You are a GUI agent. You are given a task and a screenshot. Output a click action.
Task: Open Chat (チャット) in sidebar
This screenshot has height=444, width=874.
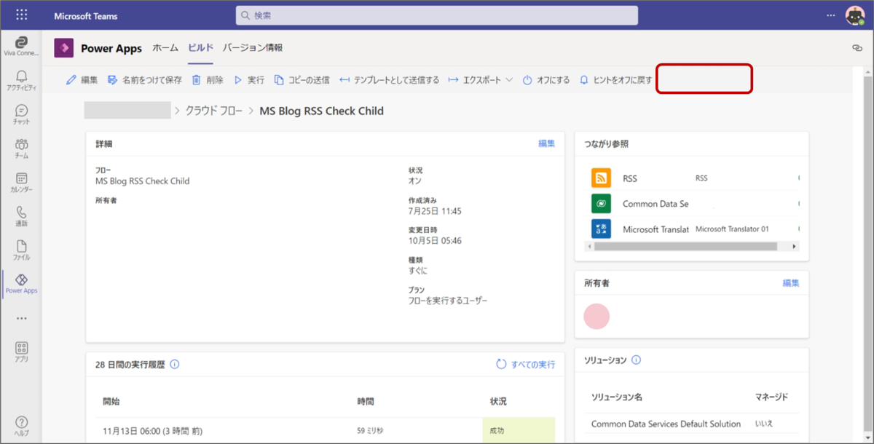click(21, 114)
